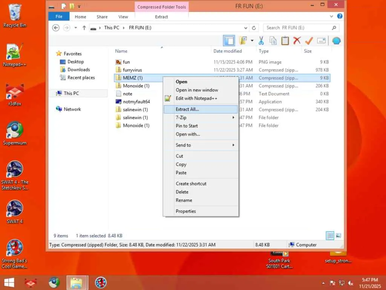386x290 pixels.
Task: Expand the 7-Zip submenu
Action: [201, 118]
